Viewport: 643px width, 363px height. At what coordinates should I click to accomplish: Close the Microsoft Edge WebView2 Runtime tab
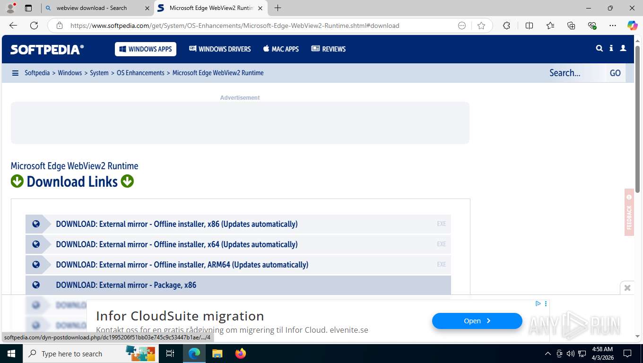(x=260, y=8)
